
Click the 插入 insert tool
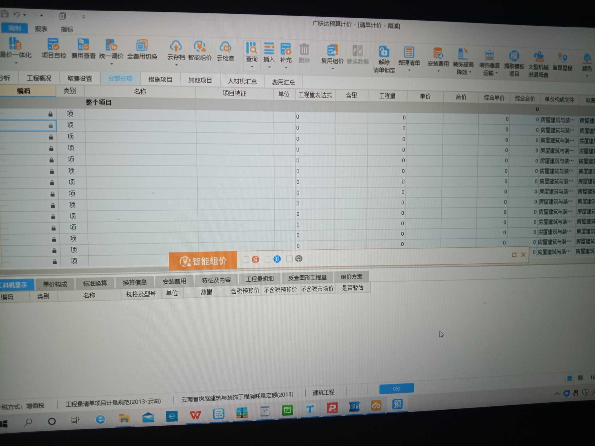(x=269, y=53)
